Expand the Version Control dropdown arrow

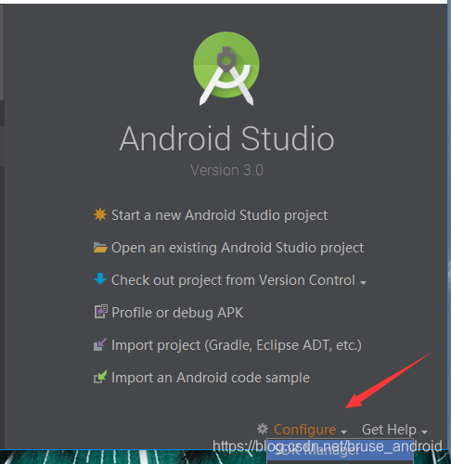click(363, 282)
